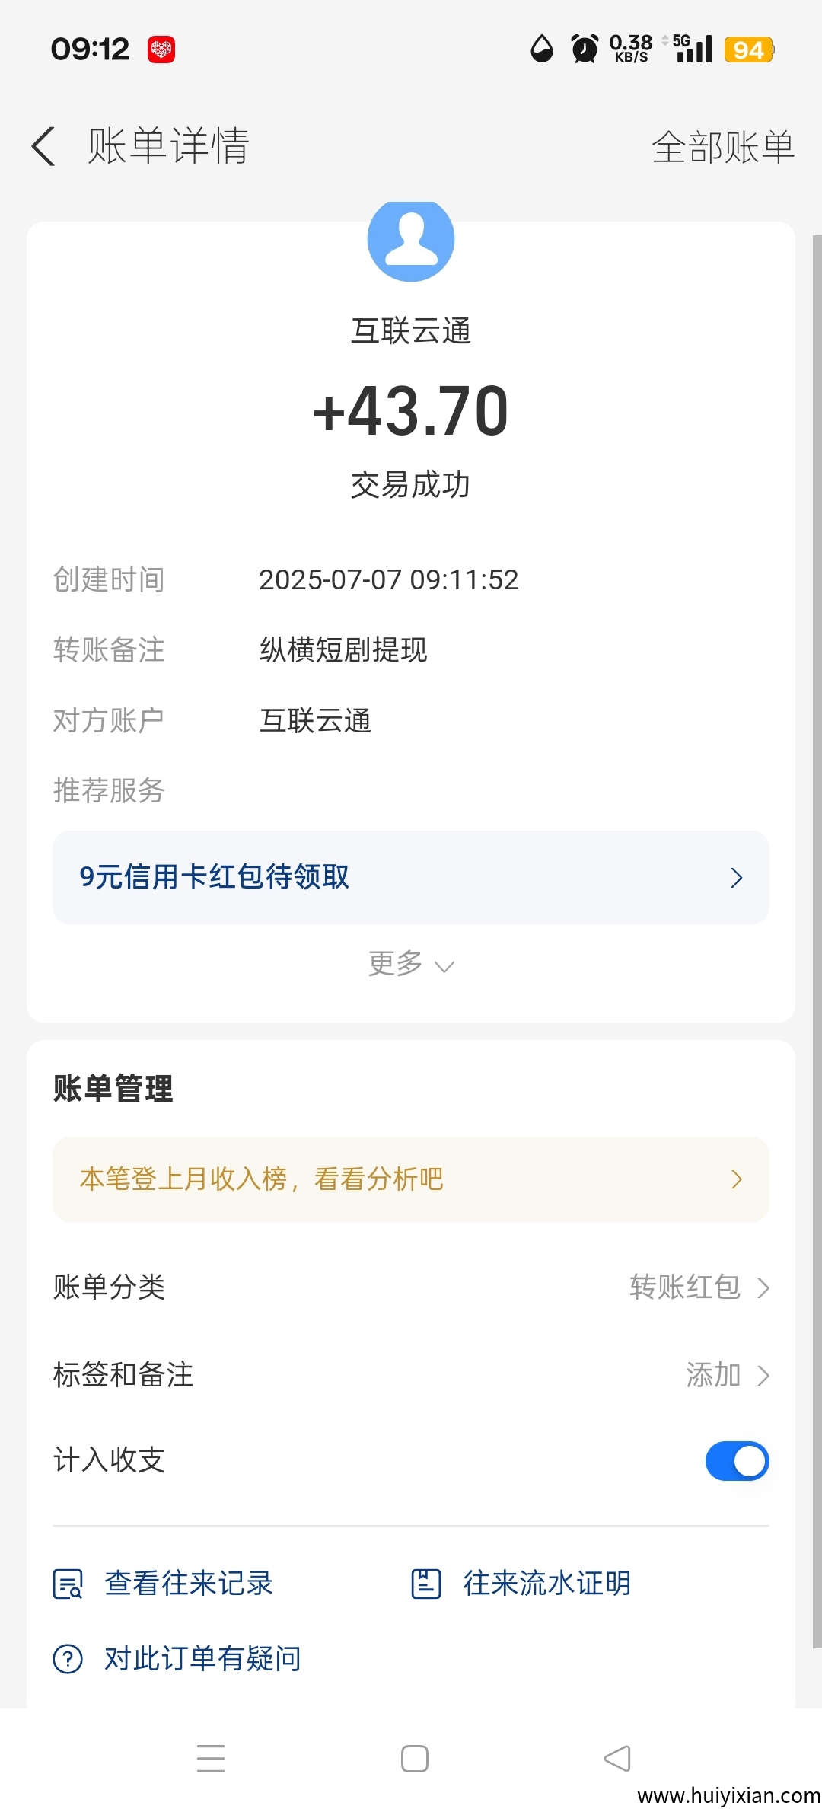Tap the red app notification icon
822x1809 pixels.
click(x=161, y=49)
